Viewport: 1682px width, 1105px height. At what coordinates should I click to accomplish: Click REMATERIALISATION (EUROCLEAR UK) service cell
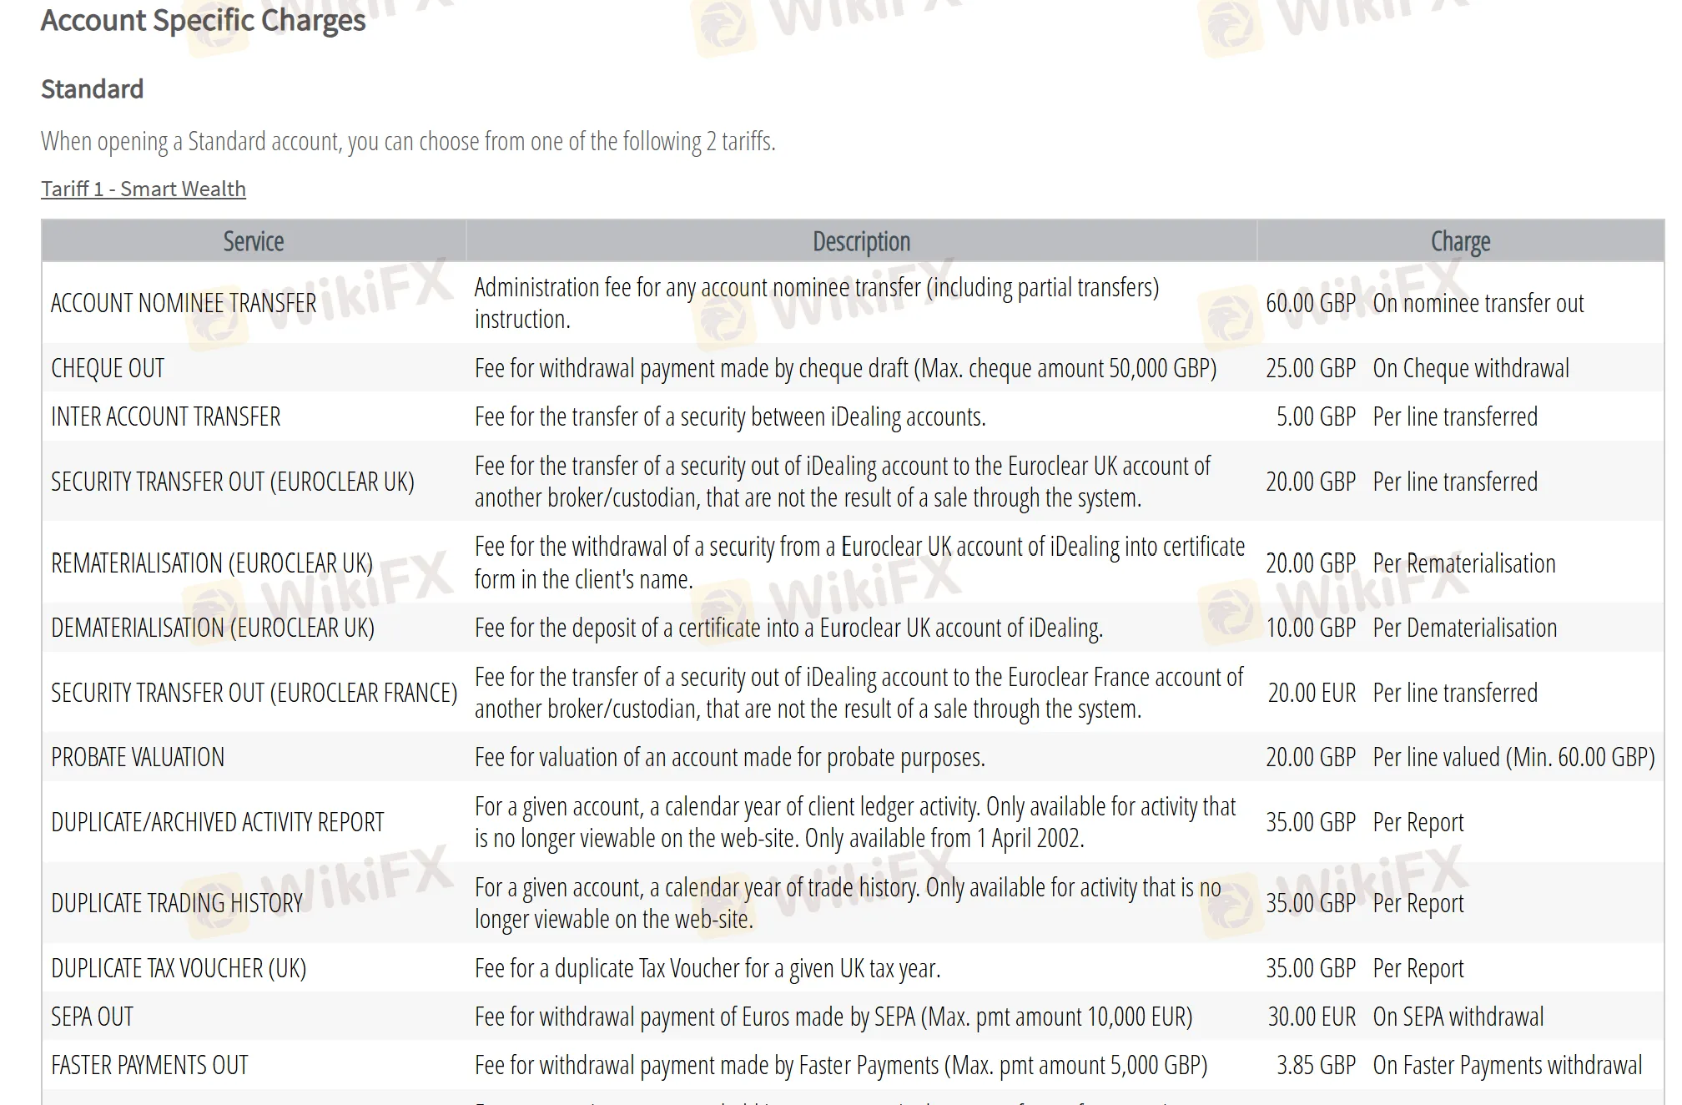[x=212, y=563]
